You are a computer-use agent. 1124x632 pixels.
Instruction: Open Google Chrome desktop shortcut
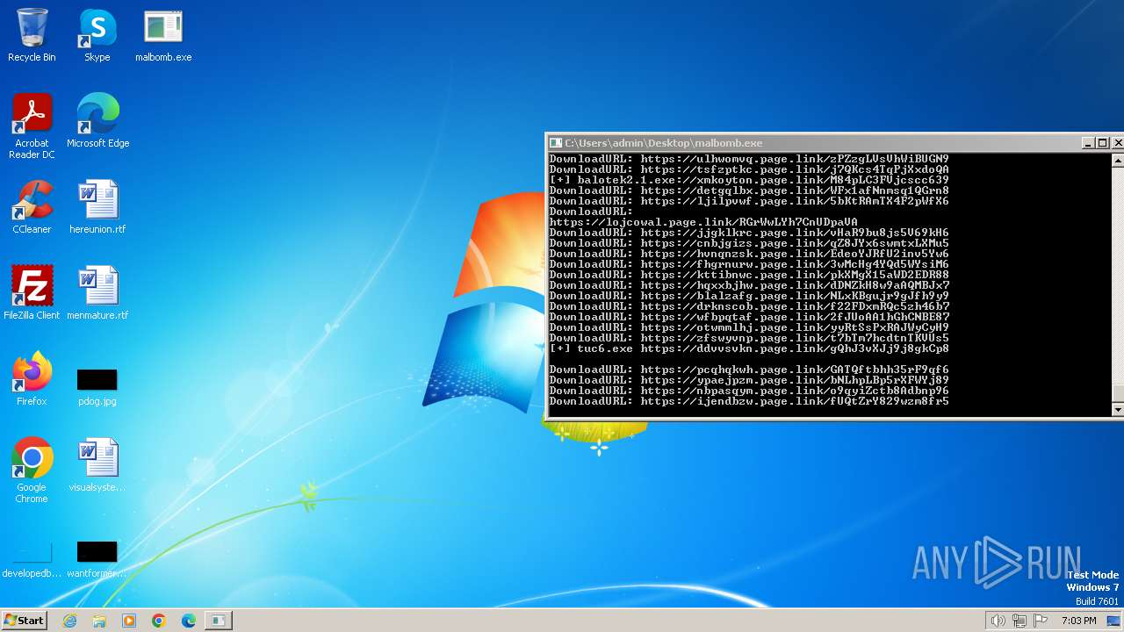click(x=32, y=470)
